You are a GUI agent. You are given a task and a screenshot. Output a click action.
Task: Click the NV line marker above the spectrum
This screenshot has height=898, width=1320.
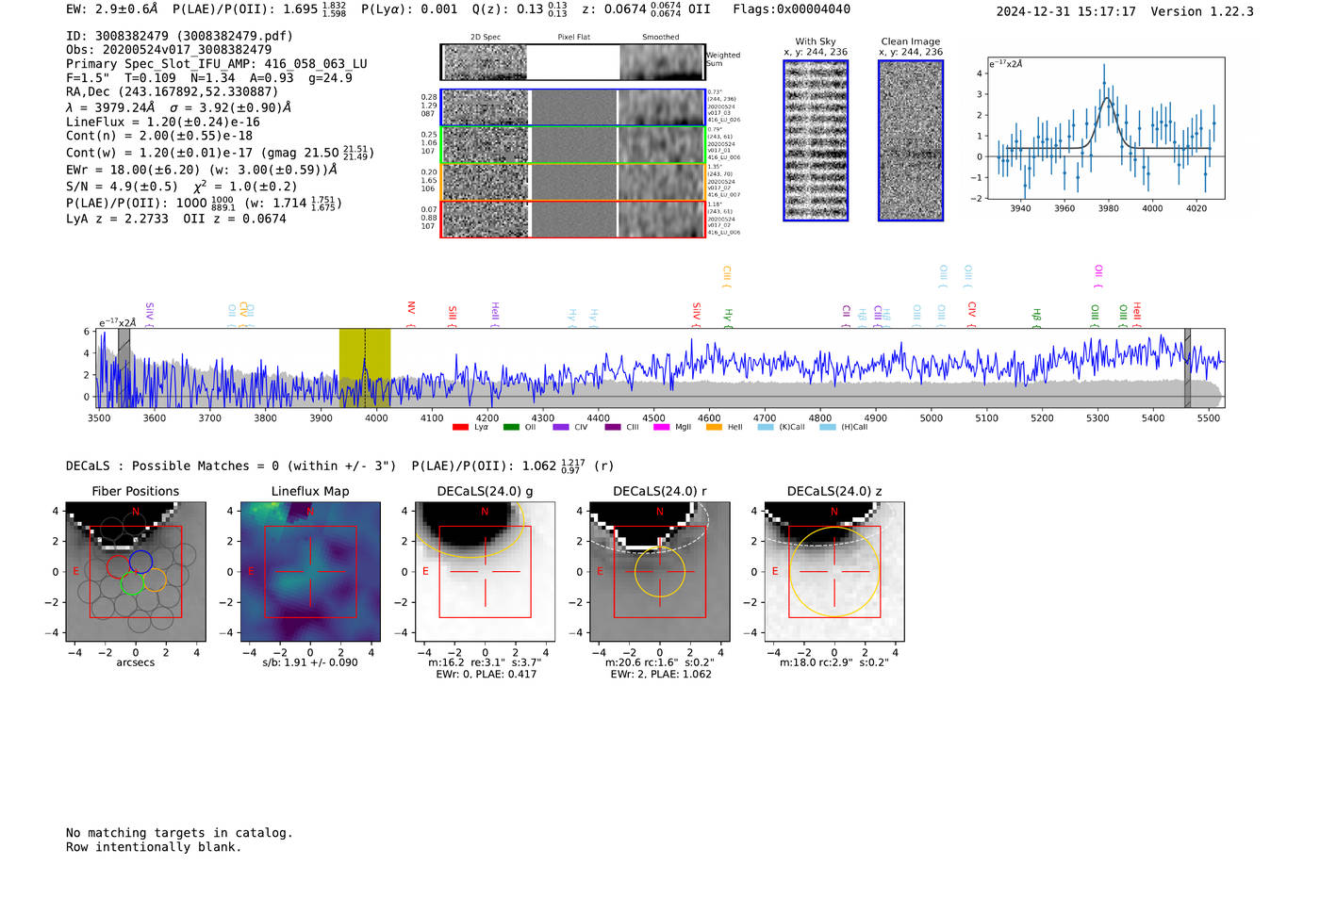(x=411, y=314)
